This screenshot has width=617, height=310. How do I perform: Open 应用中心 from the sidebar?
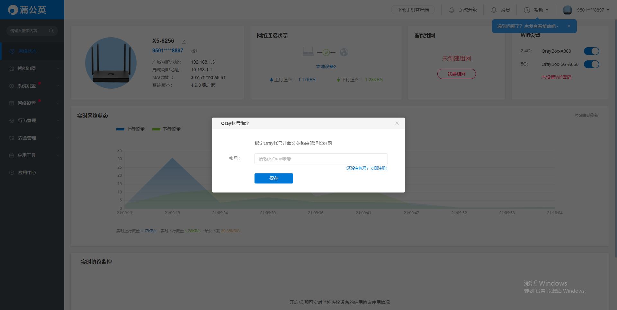[27, 173]
